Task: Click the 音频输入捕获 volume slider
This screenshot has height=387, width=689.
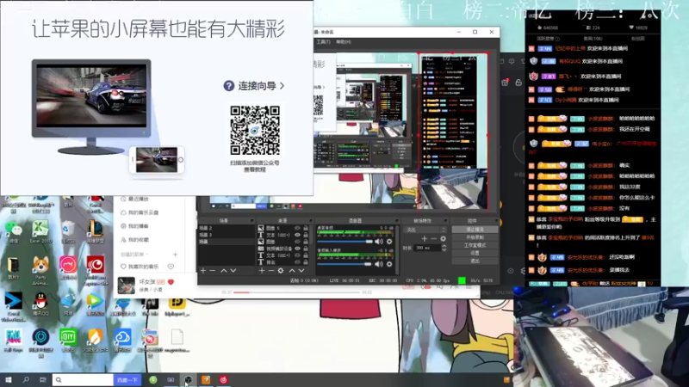Action: tap(344, 264)
